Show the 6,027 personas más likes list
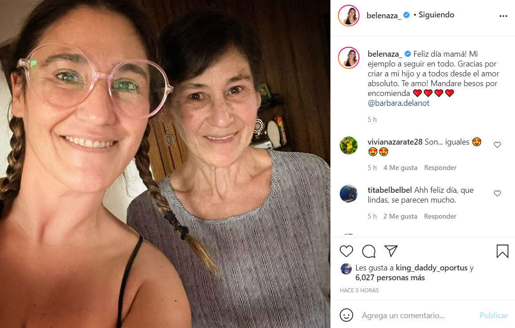The width and height of the screenshot is (515, 328). (390, 278)
